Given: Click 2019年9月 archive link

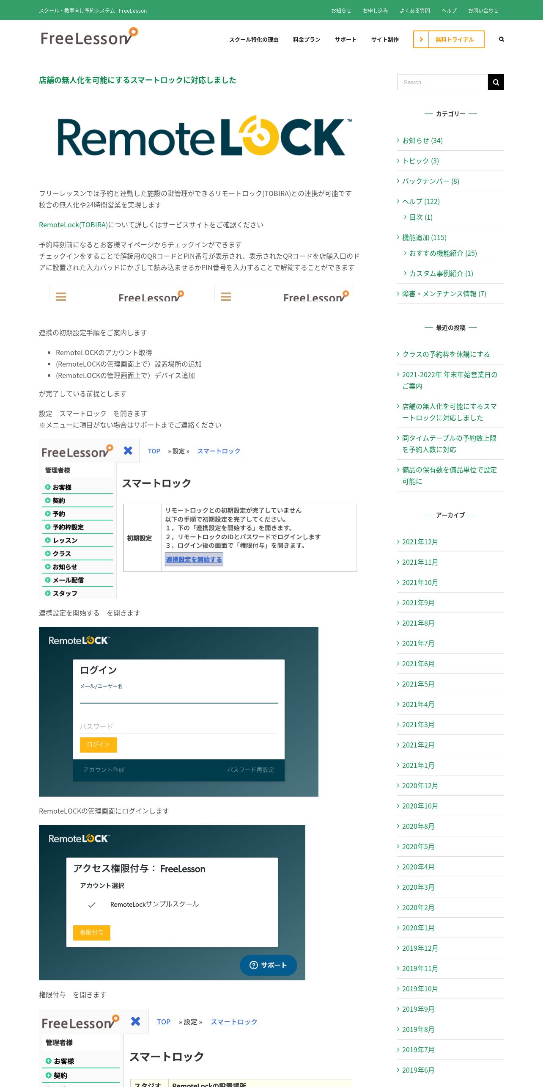Looking at the screenshot, I should (418, 1009).
